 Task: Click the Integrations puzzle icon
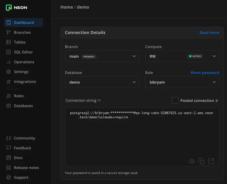click(9, 82)
